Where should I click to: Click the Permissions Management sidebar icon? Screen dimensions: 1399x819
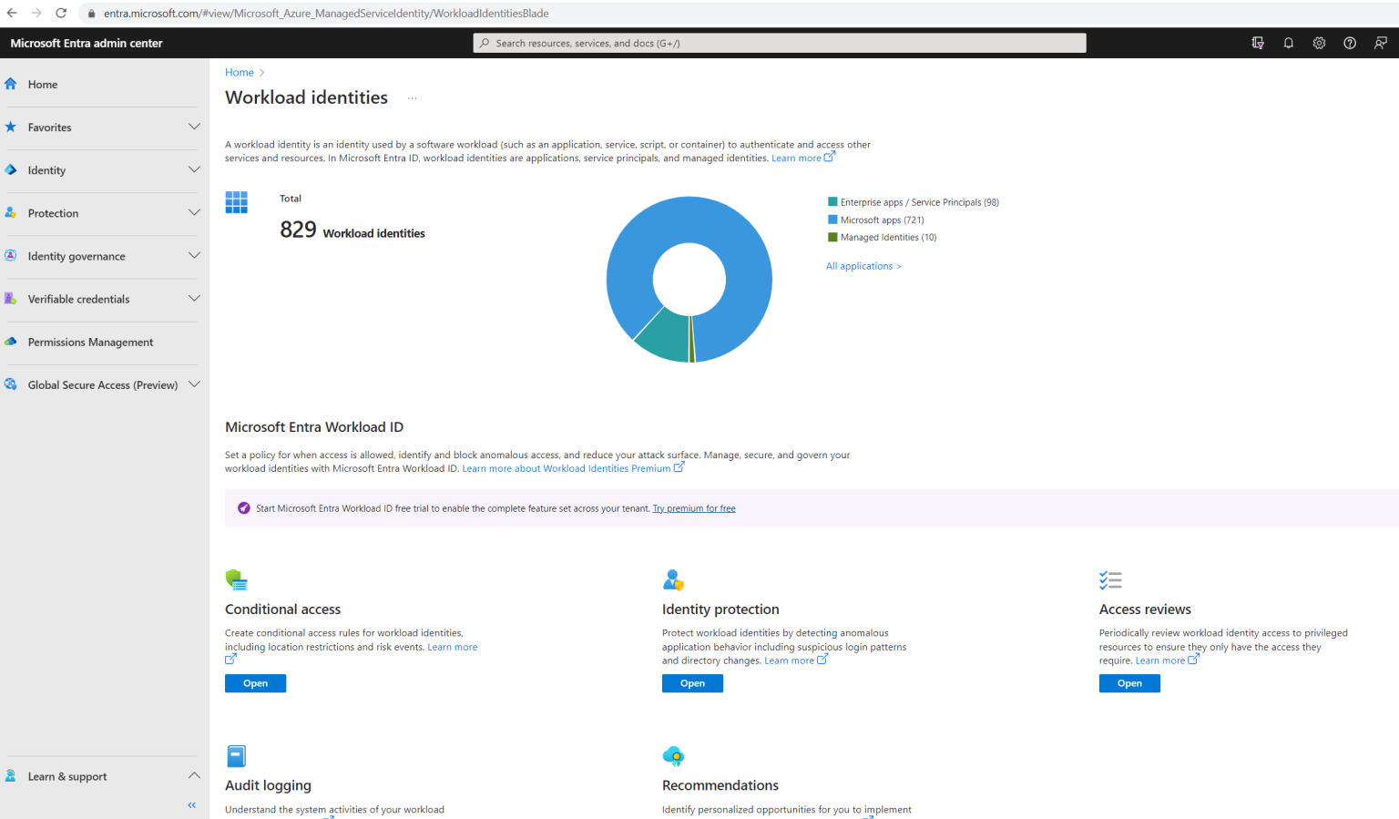pos(10,342)
